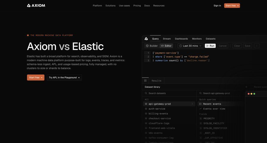The width and height of the screenshot is (267, 143).
Task: Select the Builder mode toggle
Action: [x=152, y=46]
